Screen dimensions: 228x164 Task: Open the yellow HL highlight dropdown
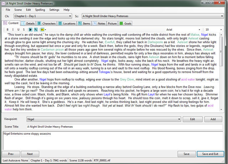43,30
